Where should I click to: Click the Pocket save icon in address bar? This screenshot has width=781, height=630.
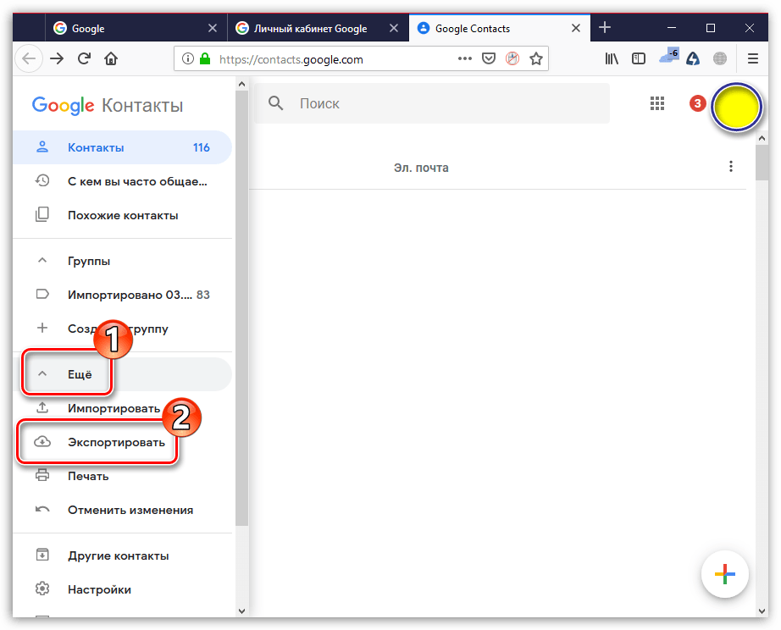(489, 58)
